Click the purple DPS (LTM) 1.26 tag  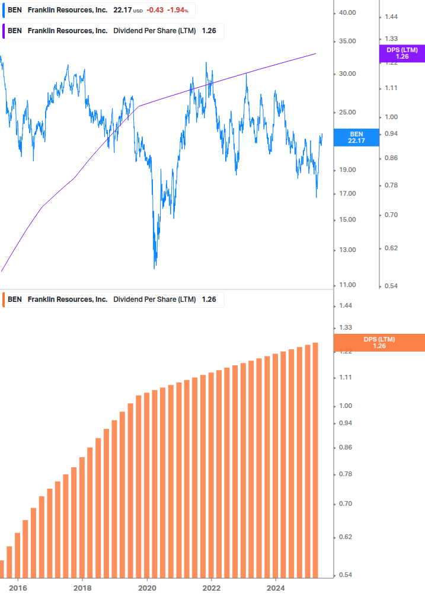coord(402,53)
